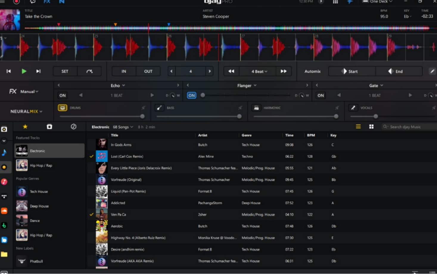Skip to next track
Viewport: 437px width, 274px height.
pyautogui.click(x=38, y=71)
